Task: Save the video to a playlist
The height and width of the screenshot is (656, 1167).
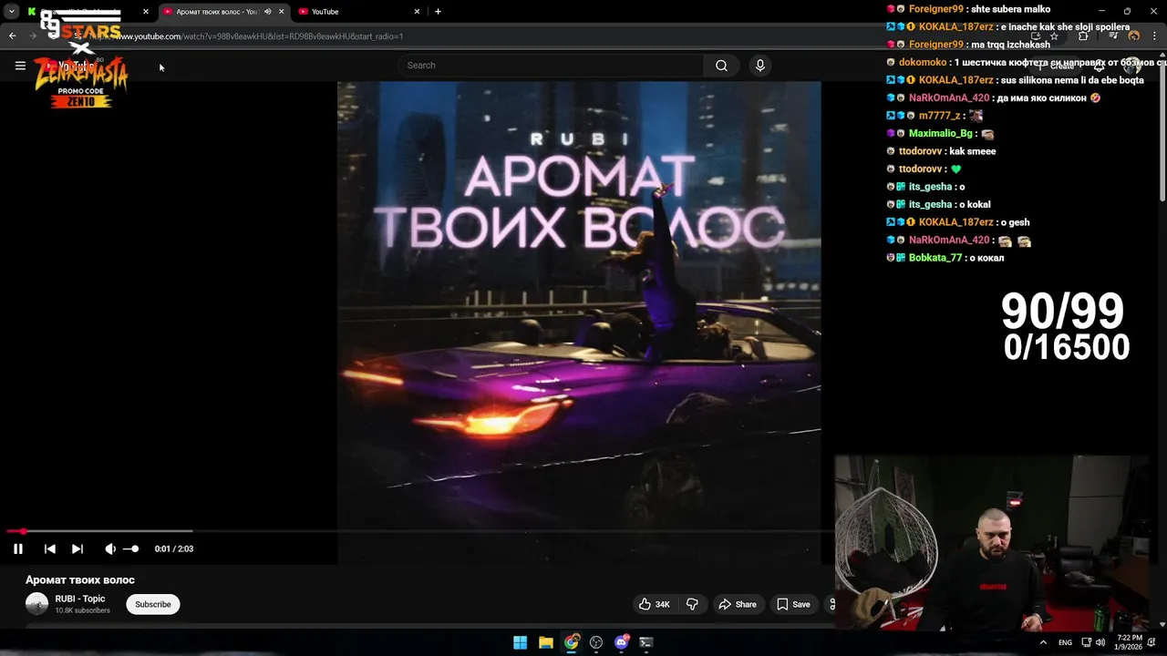Action: [x=793, y=604]
